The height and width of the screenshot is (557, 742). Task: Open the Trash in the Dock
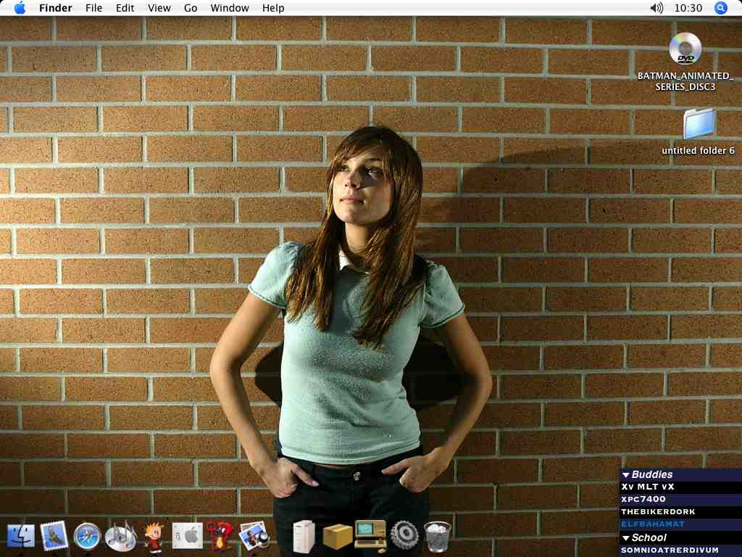tap(437, 537)
